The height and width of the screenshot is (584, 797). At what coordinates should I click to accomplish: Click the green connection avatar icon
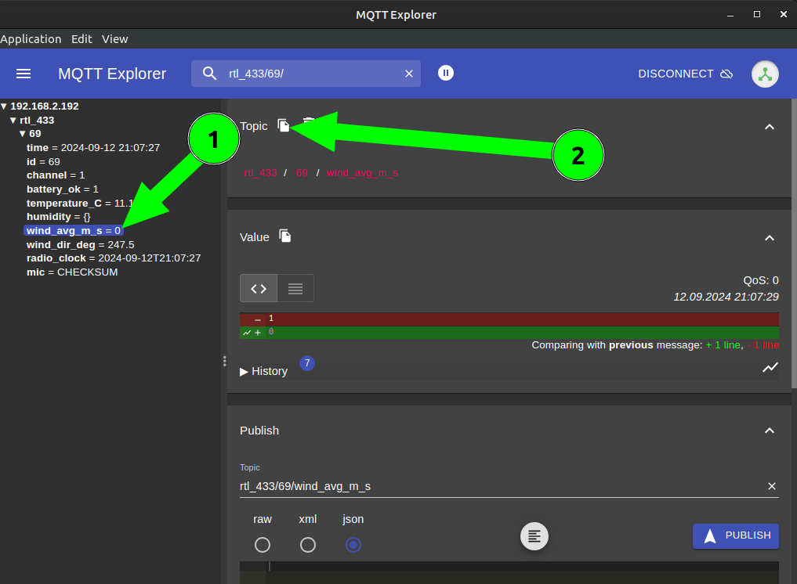pos(765,74)
